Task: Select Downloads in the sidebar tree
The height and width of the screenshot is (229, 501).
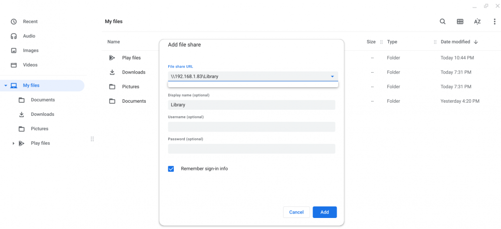Action: [x=43, y=114]
